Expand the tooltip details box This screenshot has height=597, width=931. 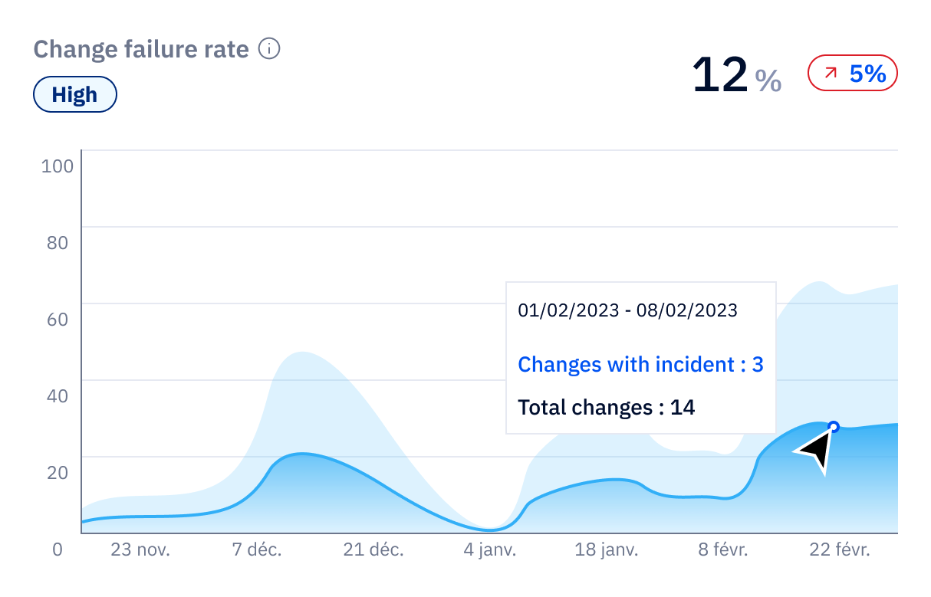tap(640, 359)
